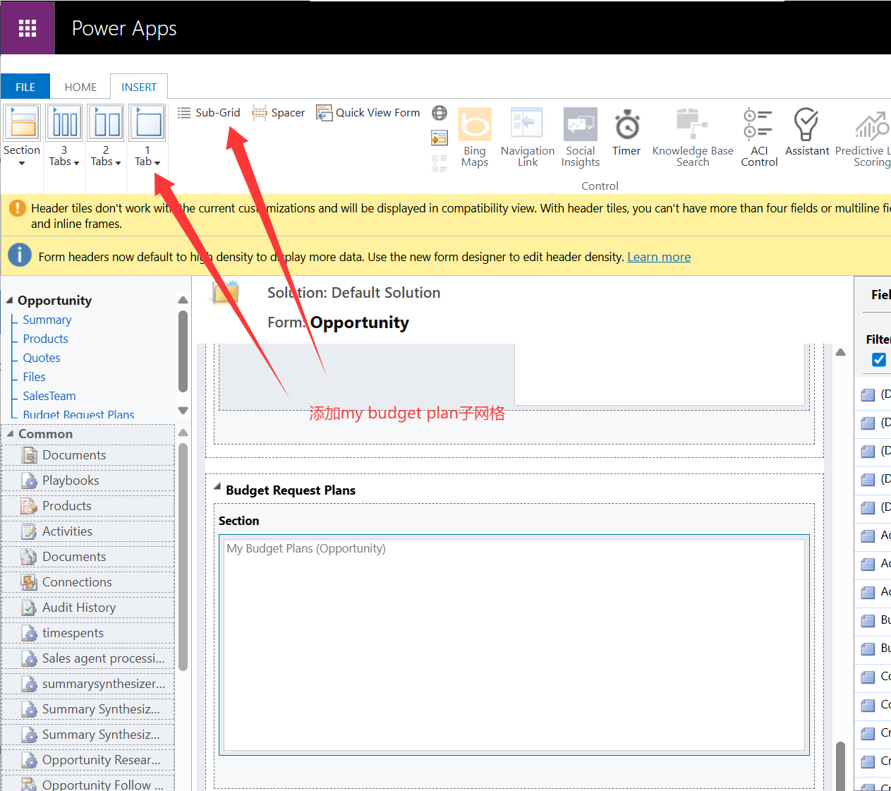891x791 pixels.
Task: Collapse the Opportunity navigation tree
Action: [x=10, y=300]
